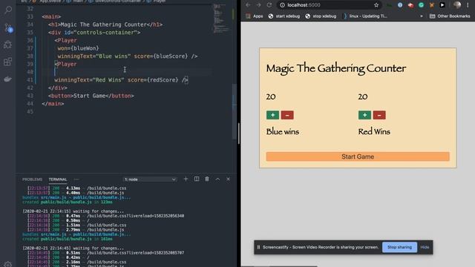The height and width of the screenshot is (267, 475).
Task: Open the Other Bookmarks folder
Action: pyautogui.click(x=450, y=16)
